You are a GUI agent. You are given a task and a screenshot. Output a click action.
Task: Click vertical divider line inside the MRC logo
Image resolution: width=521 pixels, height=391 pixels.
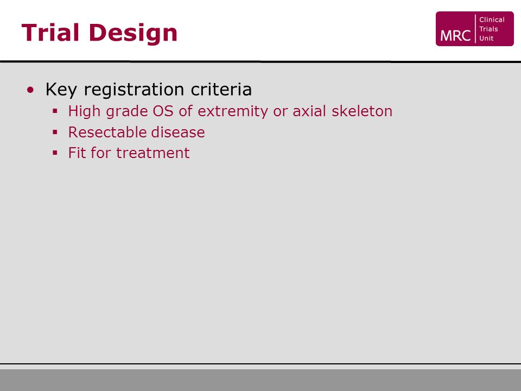[x=475, y=29]
